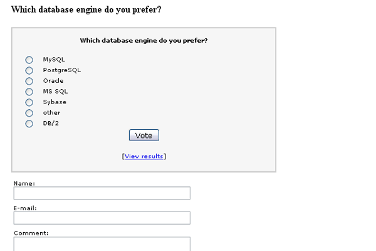
Task: Choose the PostgreSQL radio button
Action: [x=29, y=70]
